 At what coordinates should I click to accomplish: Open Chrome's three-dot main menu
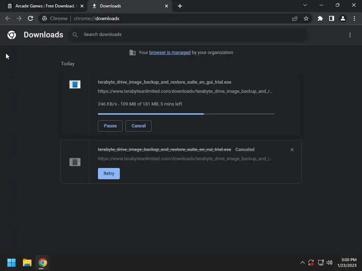coord(354,18)
